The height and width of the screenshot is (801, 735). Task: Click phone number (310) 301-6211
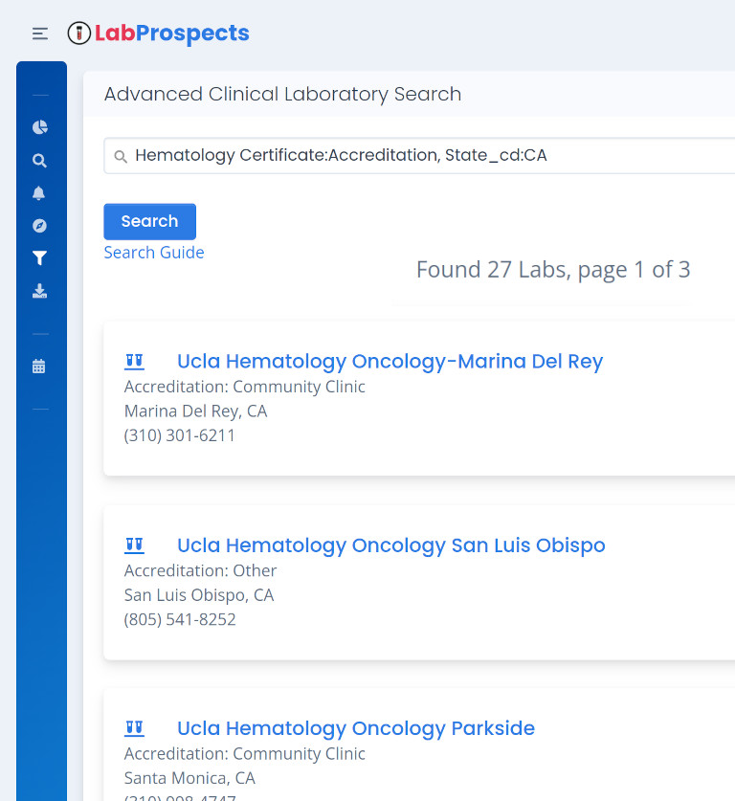point(180,435)
